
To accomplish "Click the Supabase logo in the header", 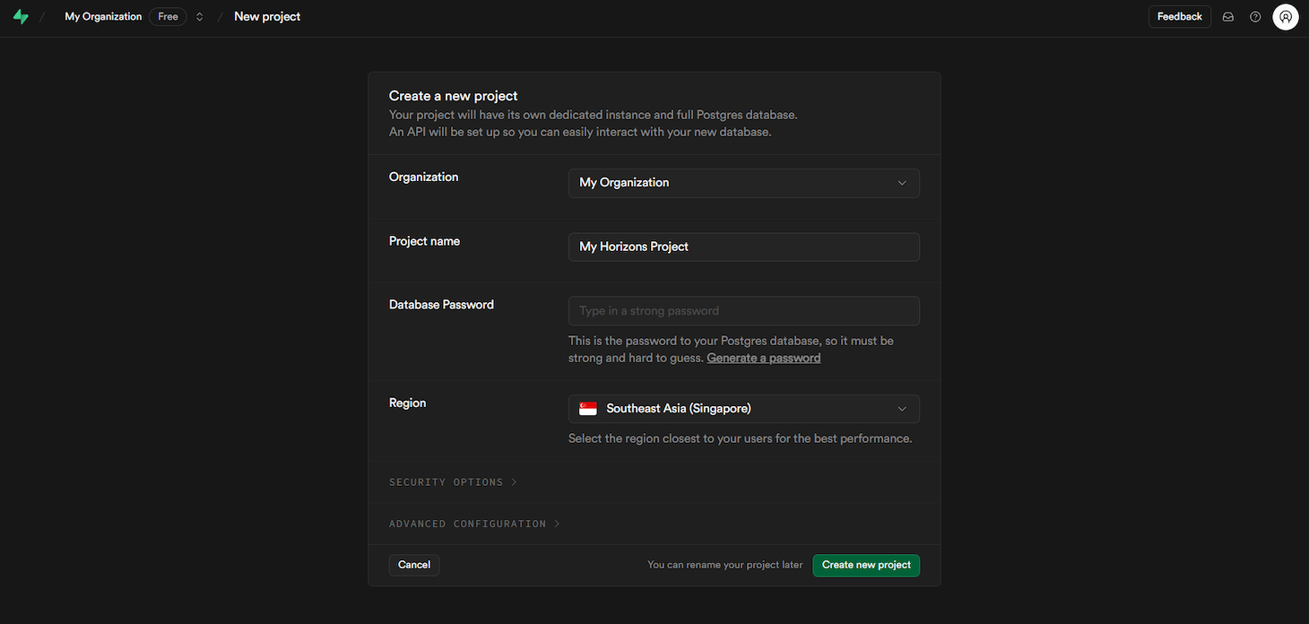I will (x=21, y=15).
